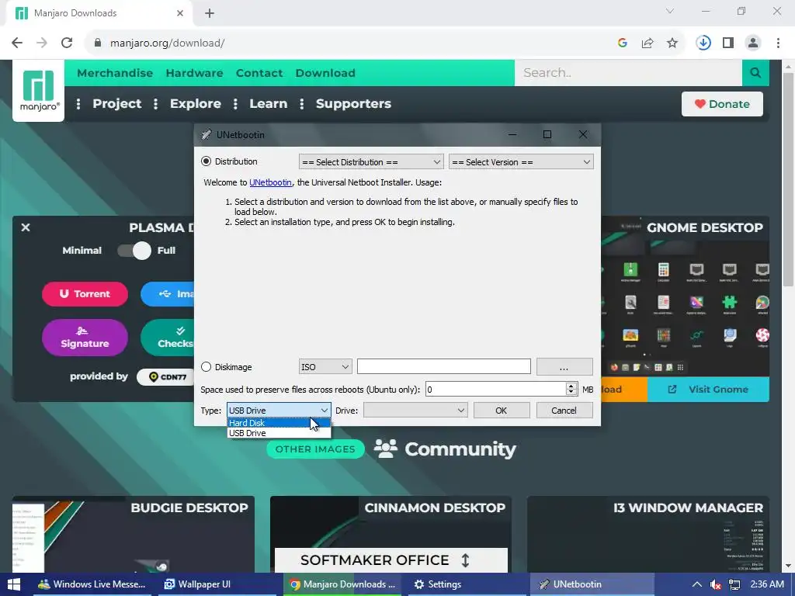
Task: Show hidden system tray icons
Action: pos(697,584)
